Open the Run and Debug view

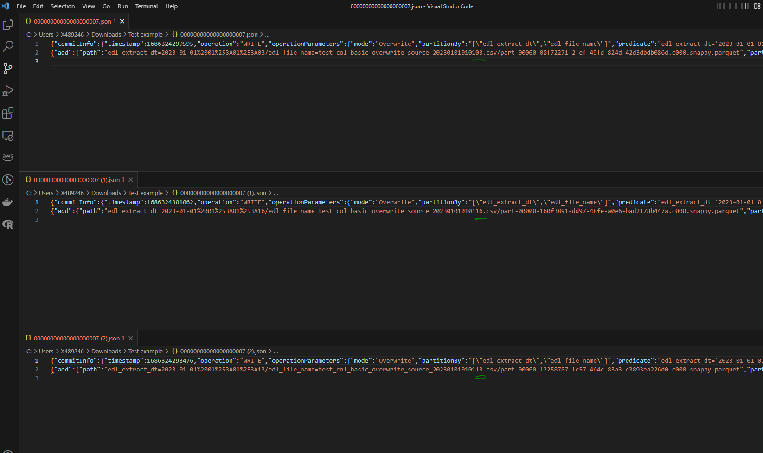pyautogui.click(x=8, y=91)
